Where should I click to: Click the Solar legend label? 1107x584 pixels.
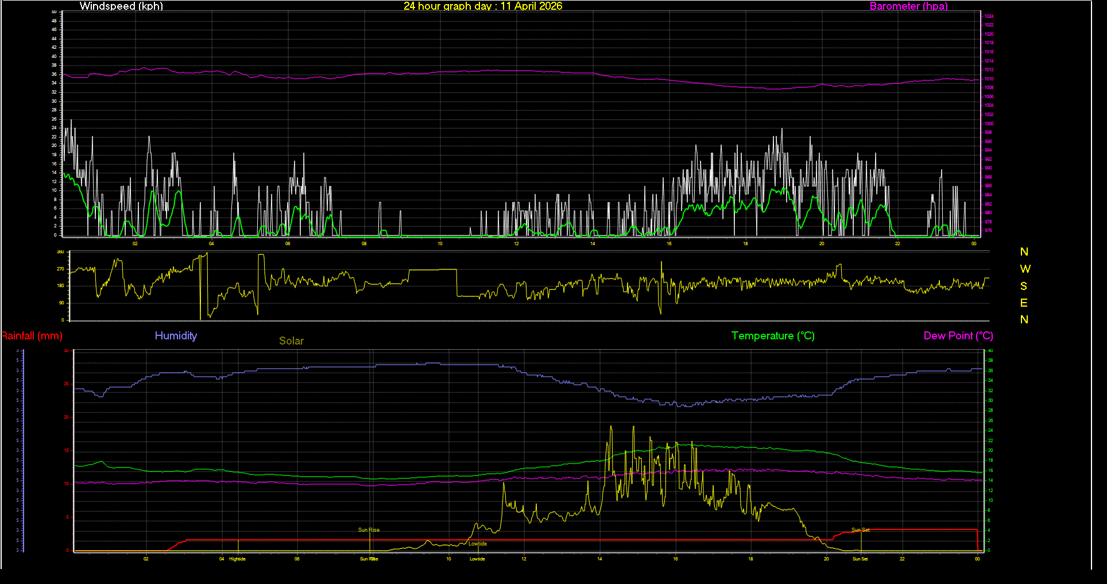[x=291, y=341]
